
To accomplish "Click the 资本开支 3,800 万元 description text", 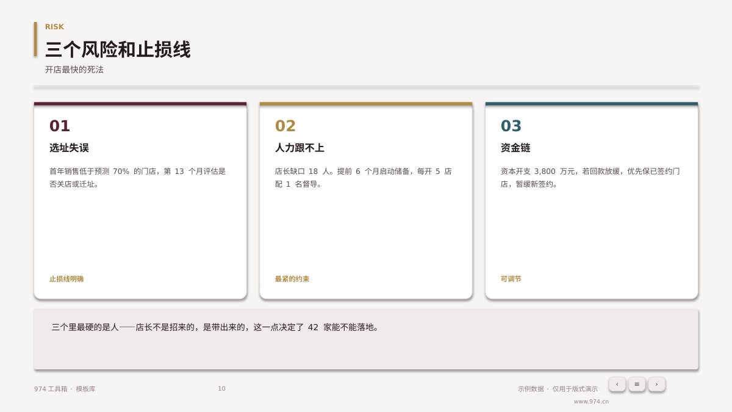I will tap(590, 178).
